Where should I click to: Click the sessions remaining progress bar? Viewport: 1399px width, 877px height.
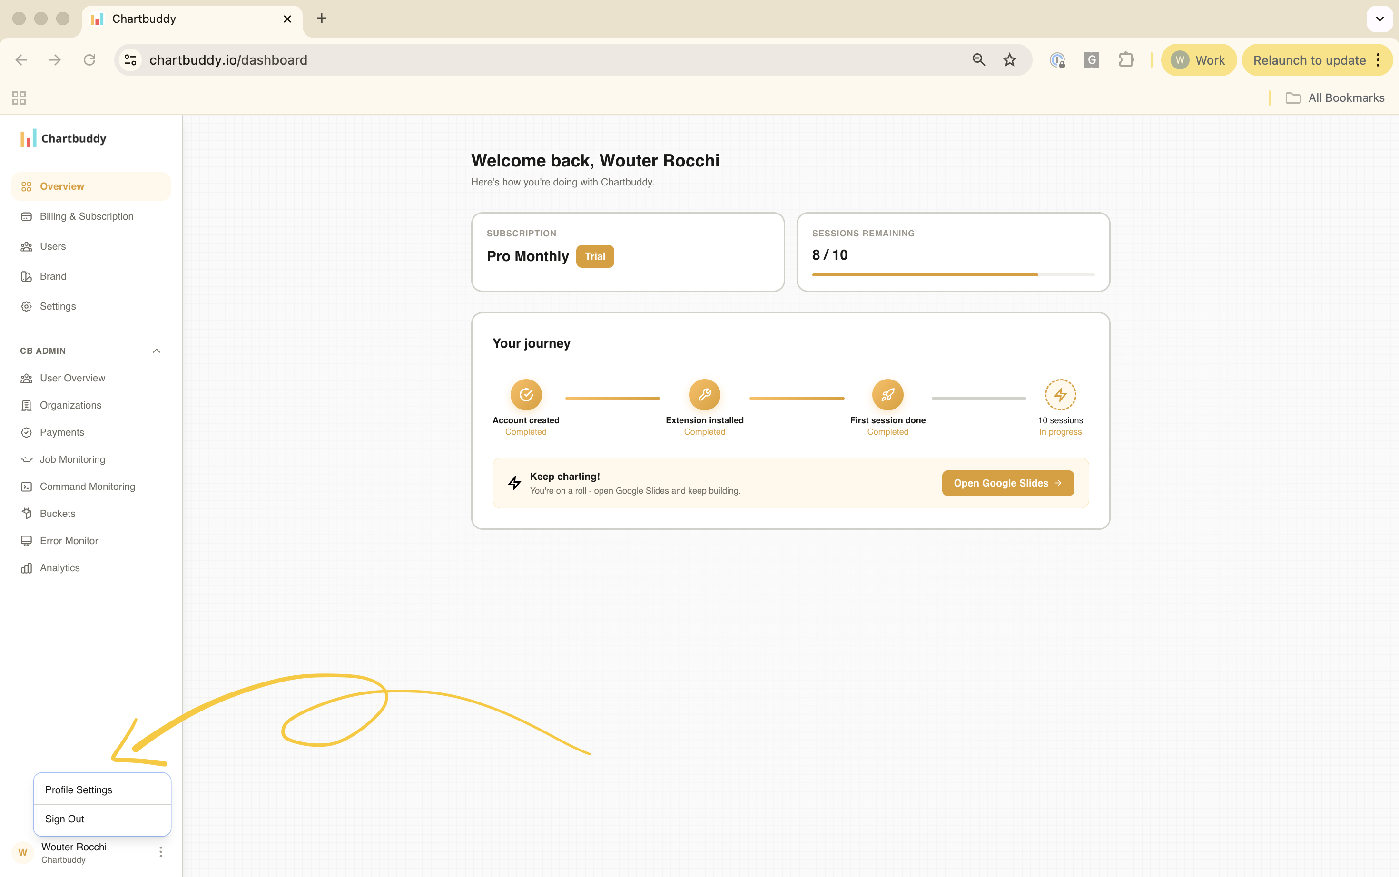click(952, 274)
